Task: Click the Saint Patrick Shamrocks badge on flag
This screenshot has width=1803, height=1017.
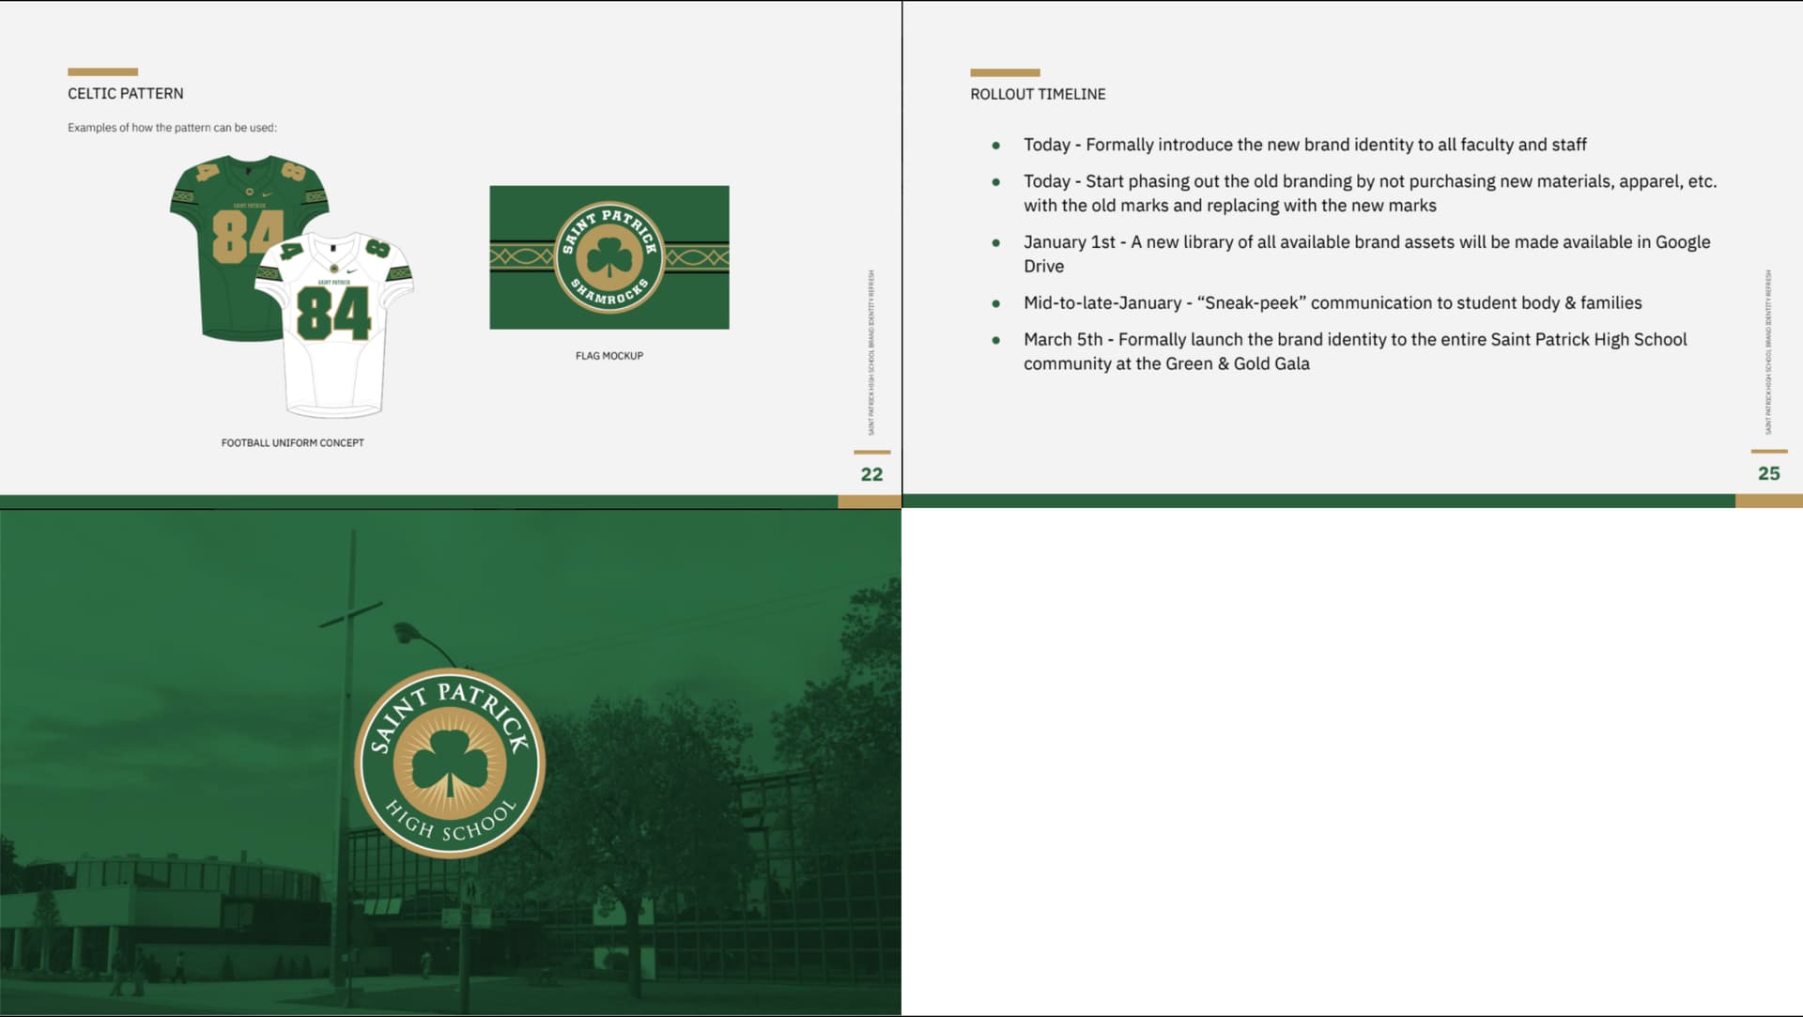Action: point(609,257)
